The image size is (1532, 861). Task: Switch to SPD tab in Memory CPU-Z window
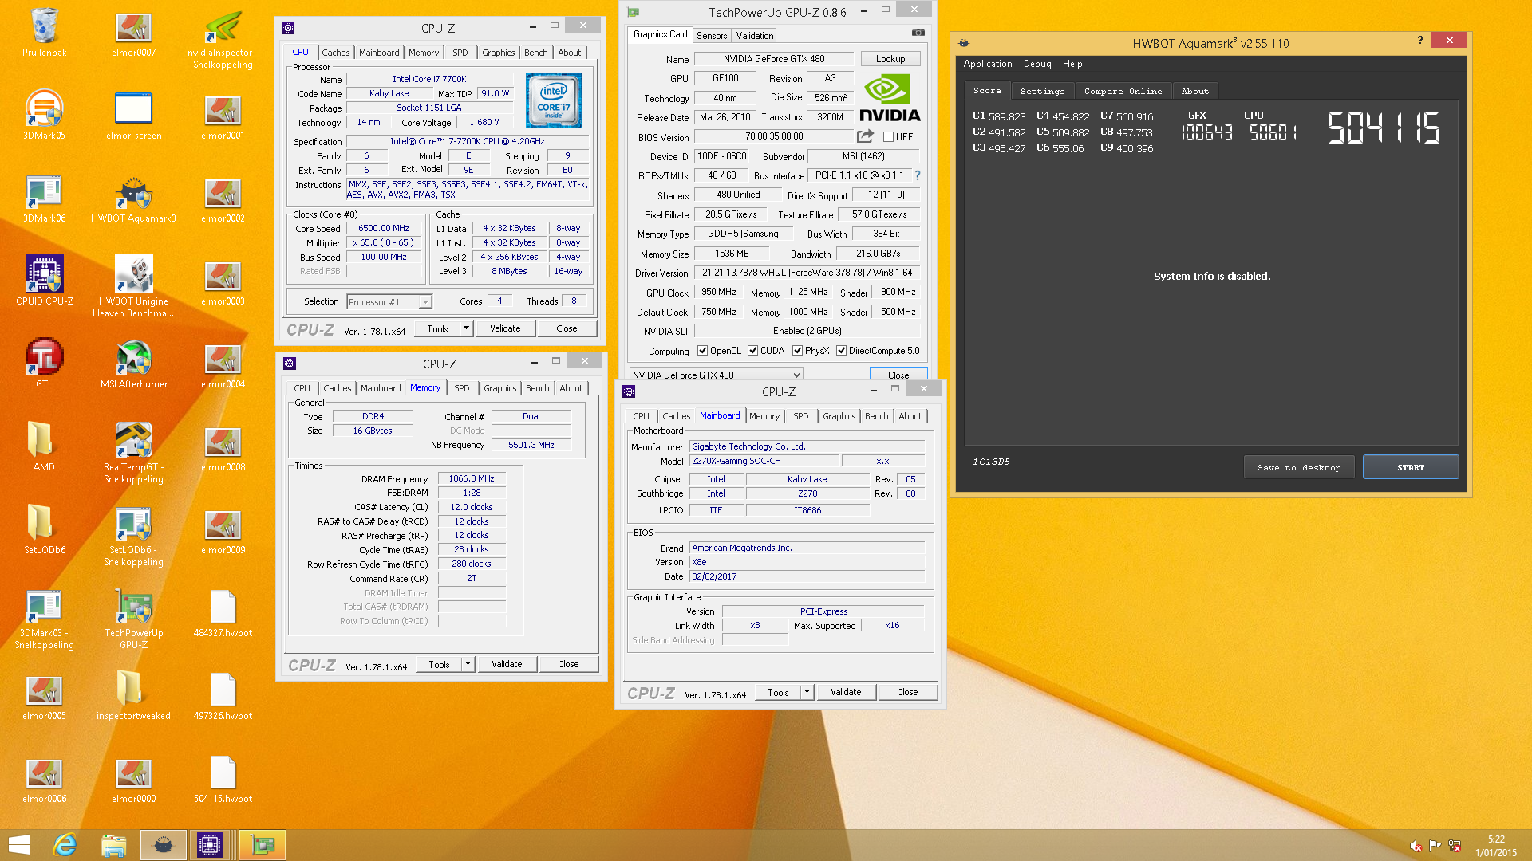(x=462, y=388)
